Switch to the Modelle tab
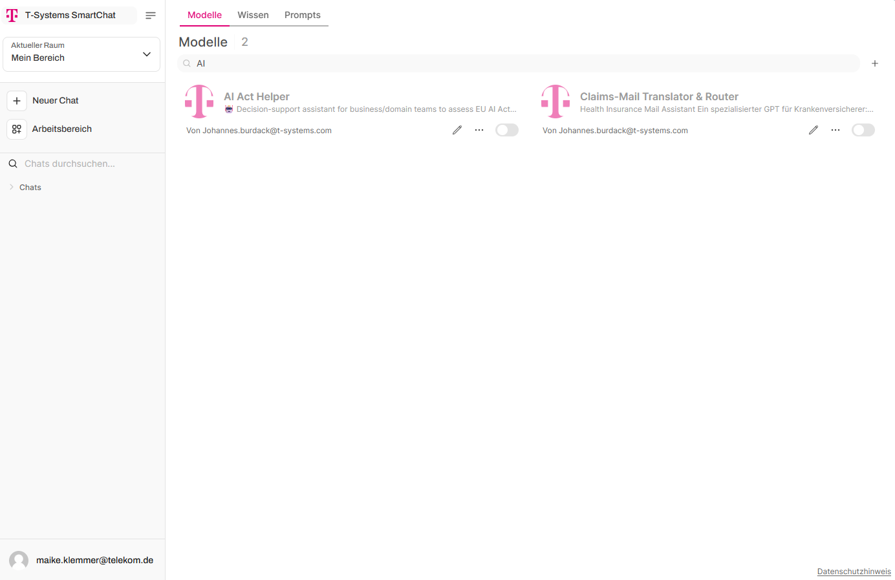Image resolution: width=895 pixels, height=580 pixels. pos(204,15)
